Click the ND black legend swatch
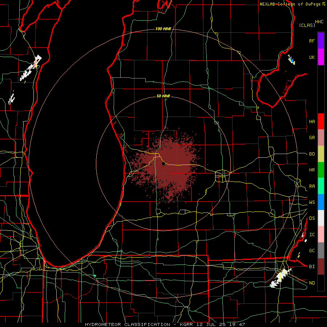Viewport: 327px width, 327px height. coord(321,283)
